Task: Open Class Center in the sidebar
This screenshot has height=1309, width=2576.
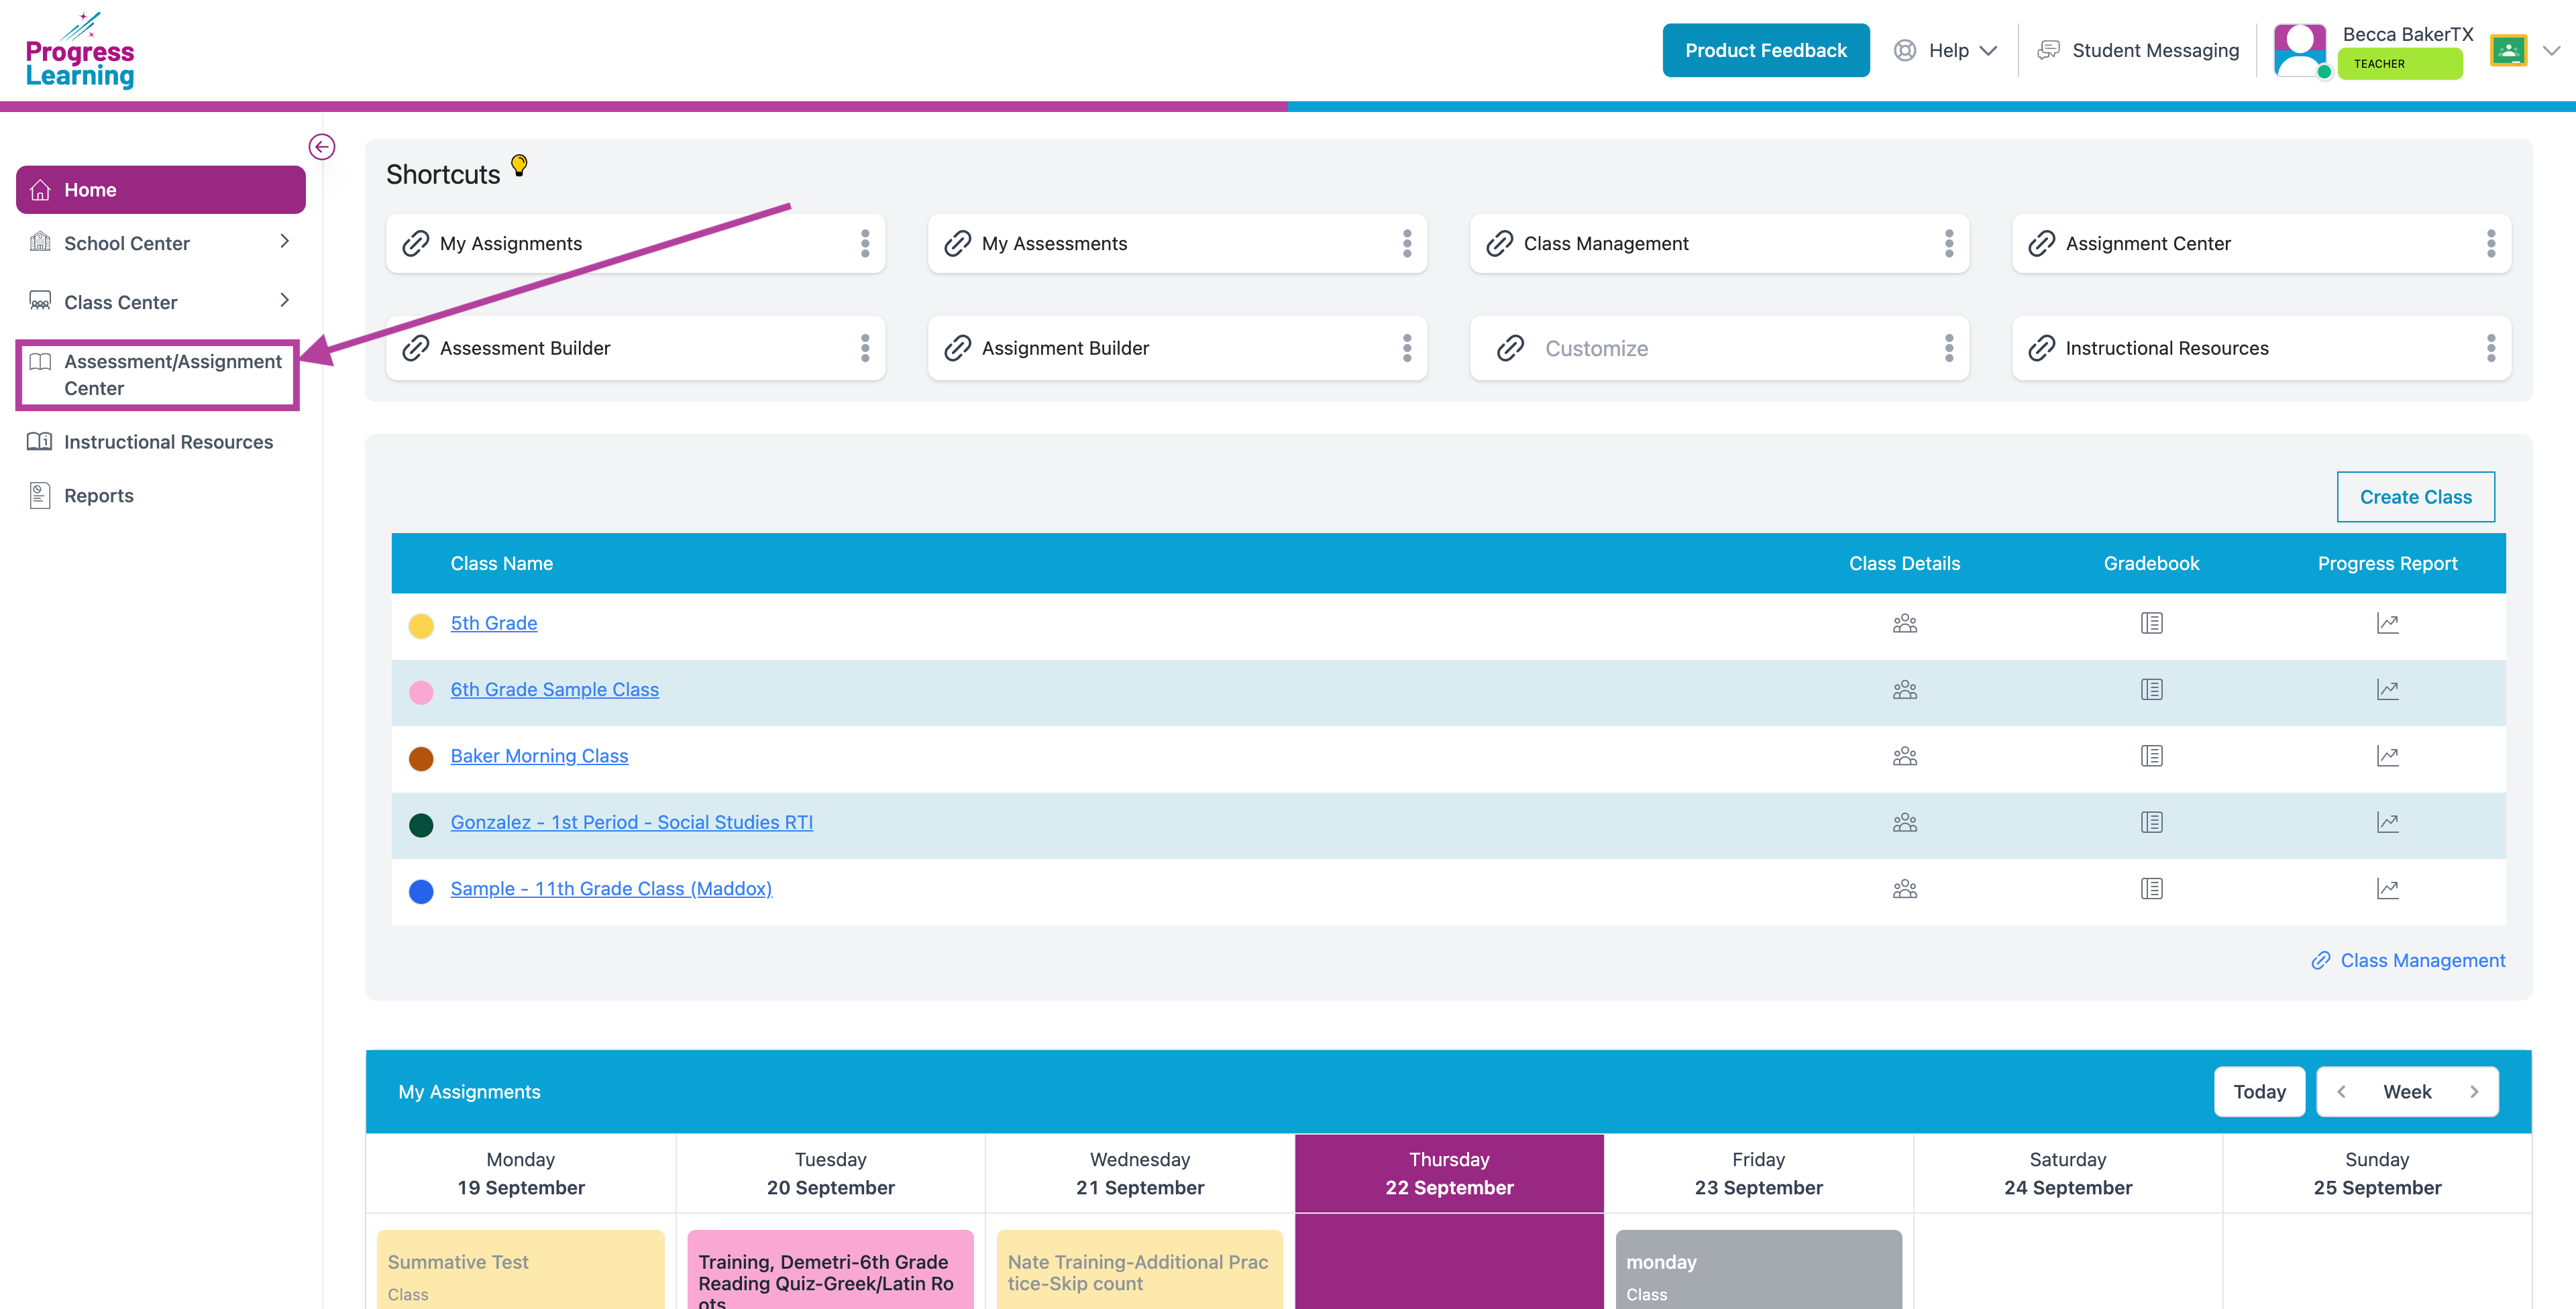Action: [x=120, y=302]
